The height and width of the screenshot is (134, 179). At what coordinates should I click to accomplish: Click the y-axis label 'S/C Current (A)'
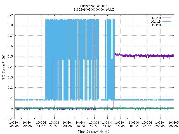(3, 67)
